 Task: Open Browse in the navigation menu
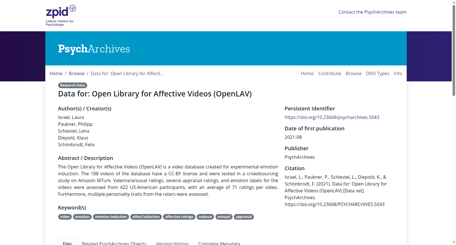pyautogui.click(x=353, y=73)
